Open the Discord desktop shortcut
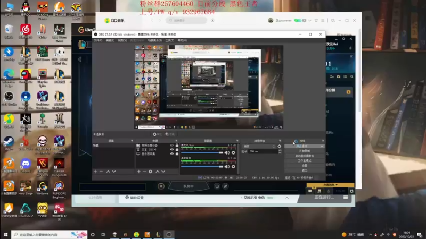Screen dimensions: 426x239 tap(26, 166)
